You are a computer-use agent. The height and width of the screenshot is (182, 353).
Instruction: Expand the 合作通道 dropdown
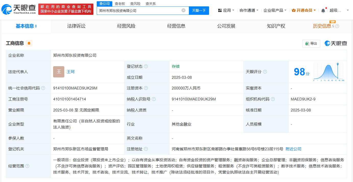(249, 10)
